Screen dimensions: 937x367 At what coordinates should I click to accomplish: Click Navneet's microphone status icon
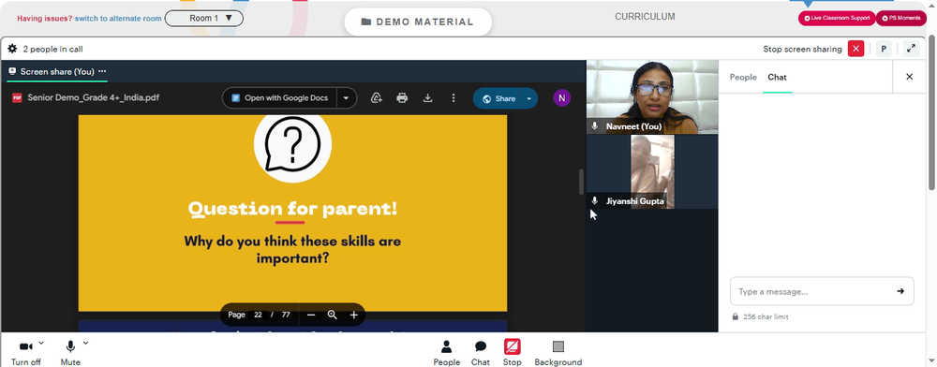tap(595, 125)
